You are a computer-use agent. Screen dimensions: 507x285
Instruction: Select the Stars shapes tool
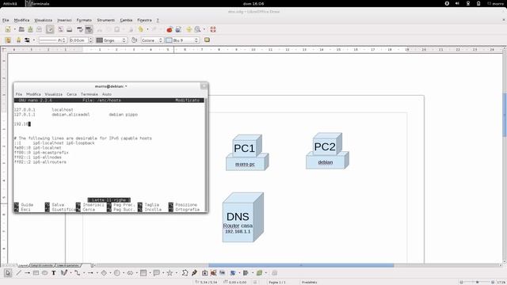click(x=170, y=273)
